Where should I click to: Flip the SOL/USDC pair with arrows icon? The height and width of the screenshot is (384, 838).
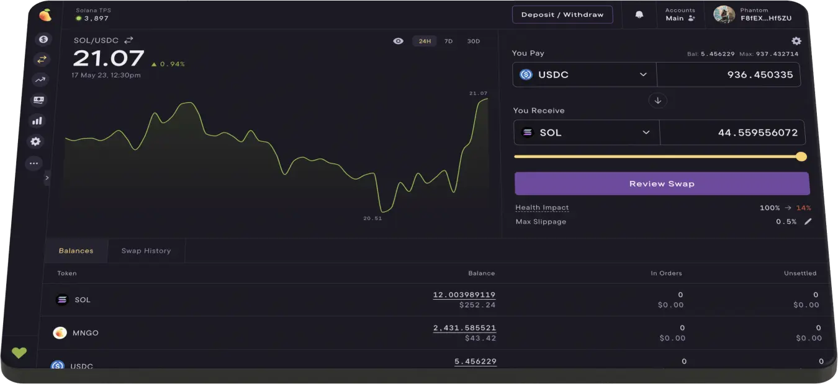click(128, 40)
